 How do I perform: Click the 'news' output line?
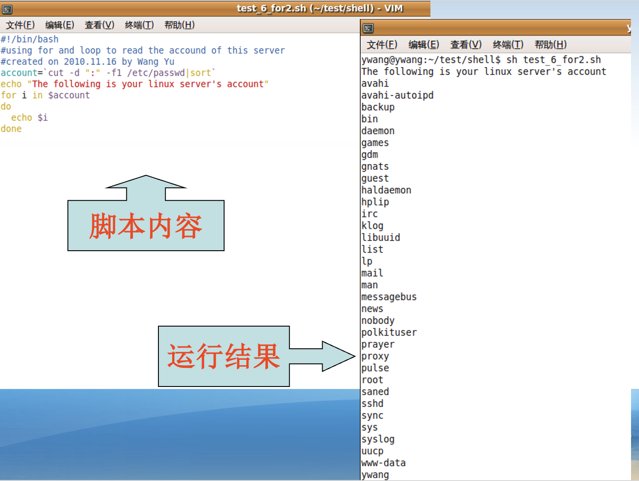pyautogui.click(x=372, y=308)
